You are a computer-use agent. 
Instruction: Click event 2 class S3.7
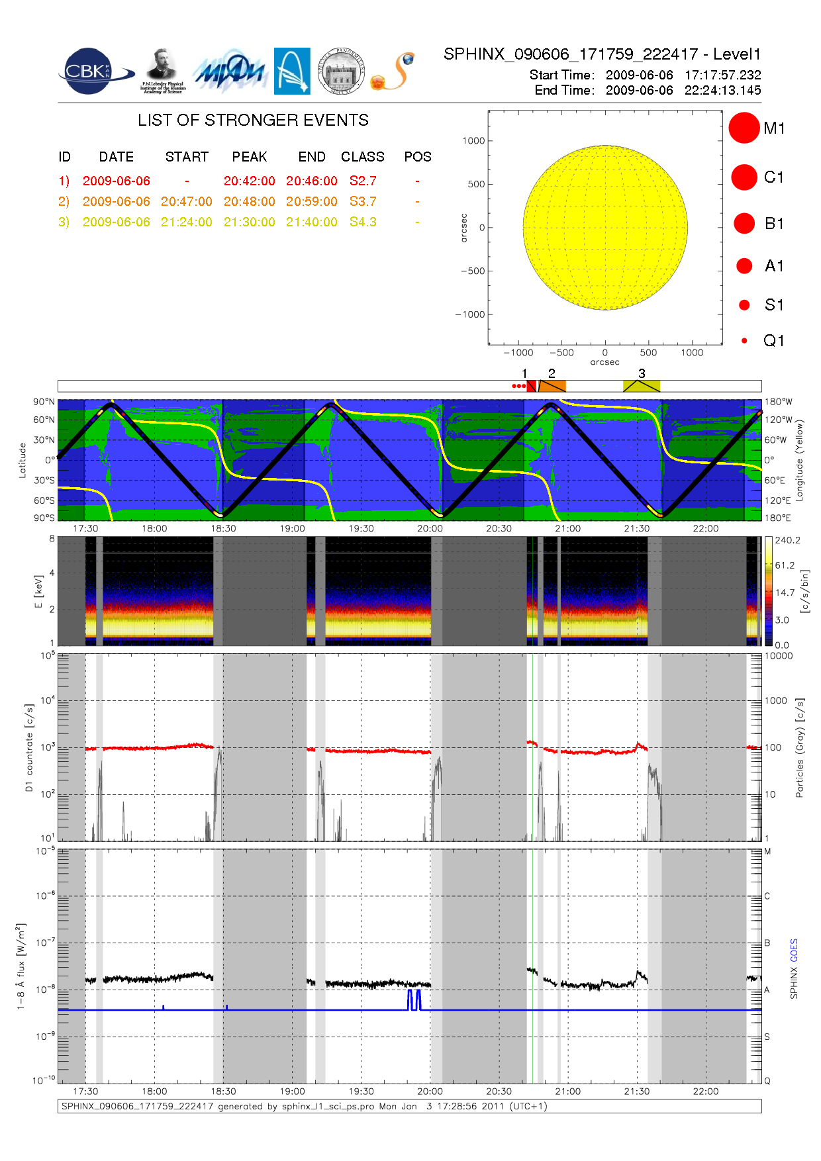(x=363, y=201)
